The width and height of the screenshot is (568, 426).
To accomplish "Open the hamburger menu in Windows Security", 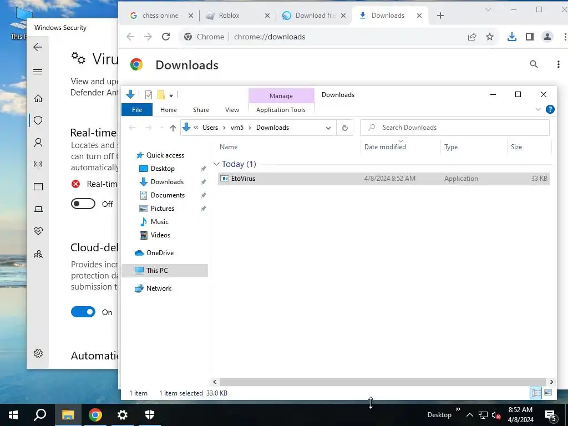I will 38,72.
